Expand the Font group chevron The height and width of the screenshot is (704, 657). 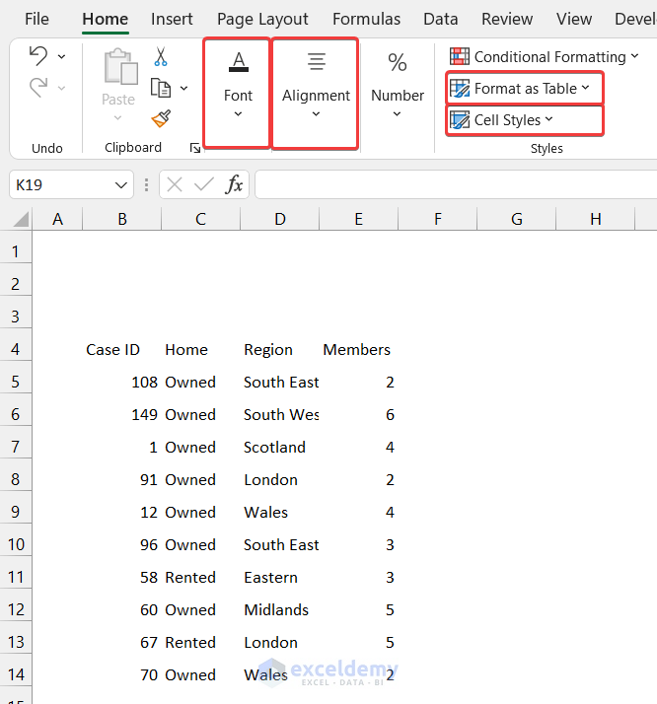(x=238, y=114)
